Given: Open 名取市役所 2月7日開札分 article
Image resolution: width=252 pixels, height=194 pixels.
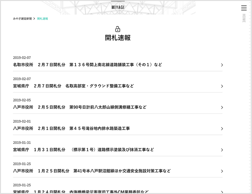Looking at the screenshot, I should coord(88,65).
